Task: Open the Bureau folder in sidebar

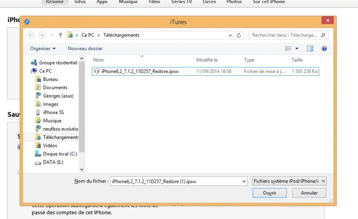Action: pyautogui.click(x=47, y=79)
